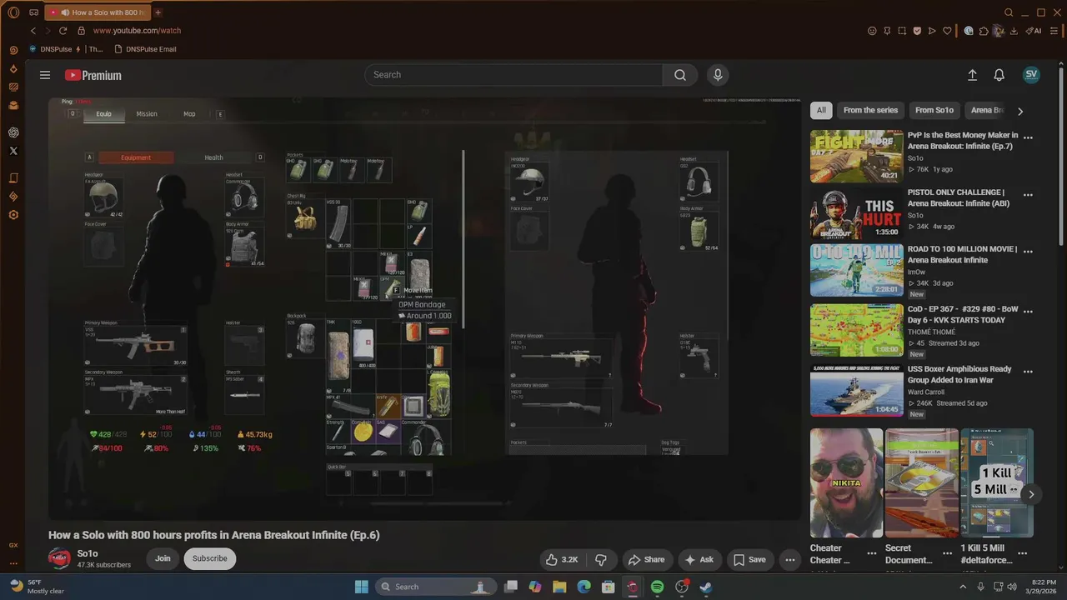The image size is (1067, 600).
Task: Open sidebar settings gear icon
Action: pyautogui.click(x=13, y=215)
